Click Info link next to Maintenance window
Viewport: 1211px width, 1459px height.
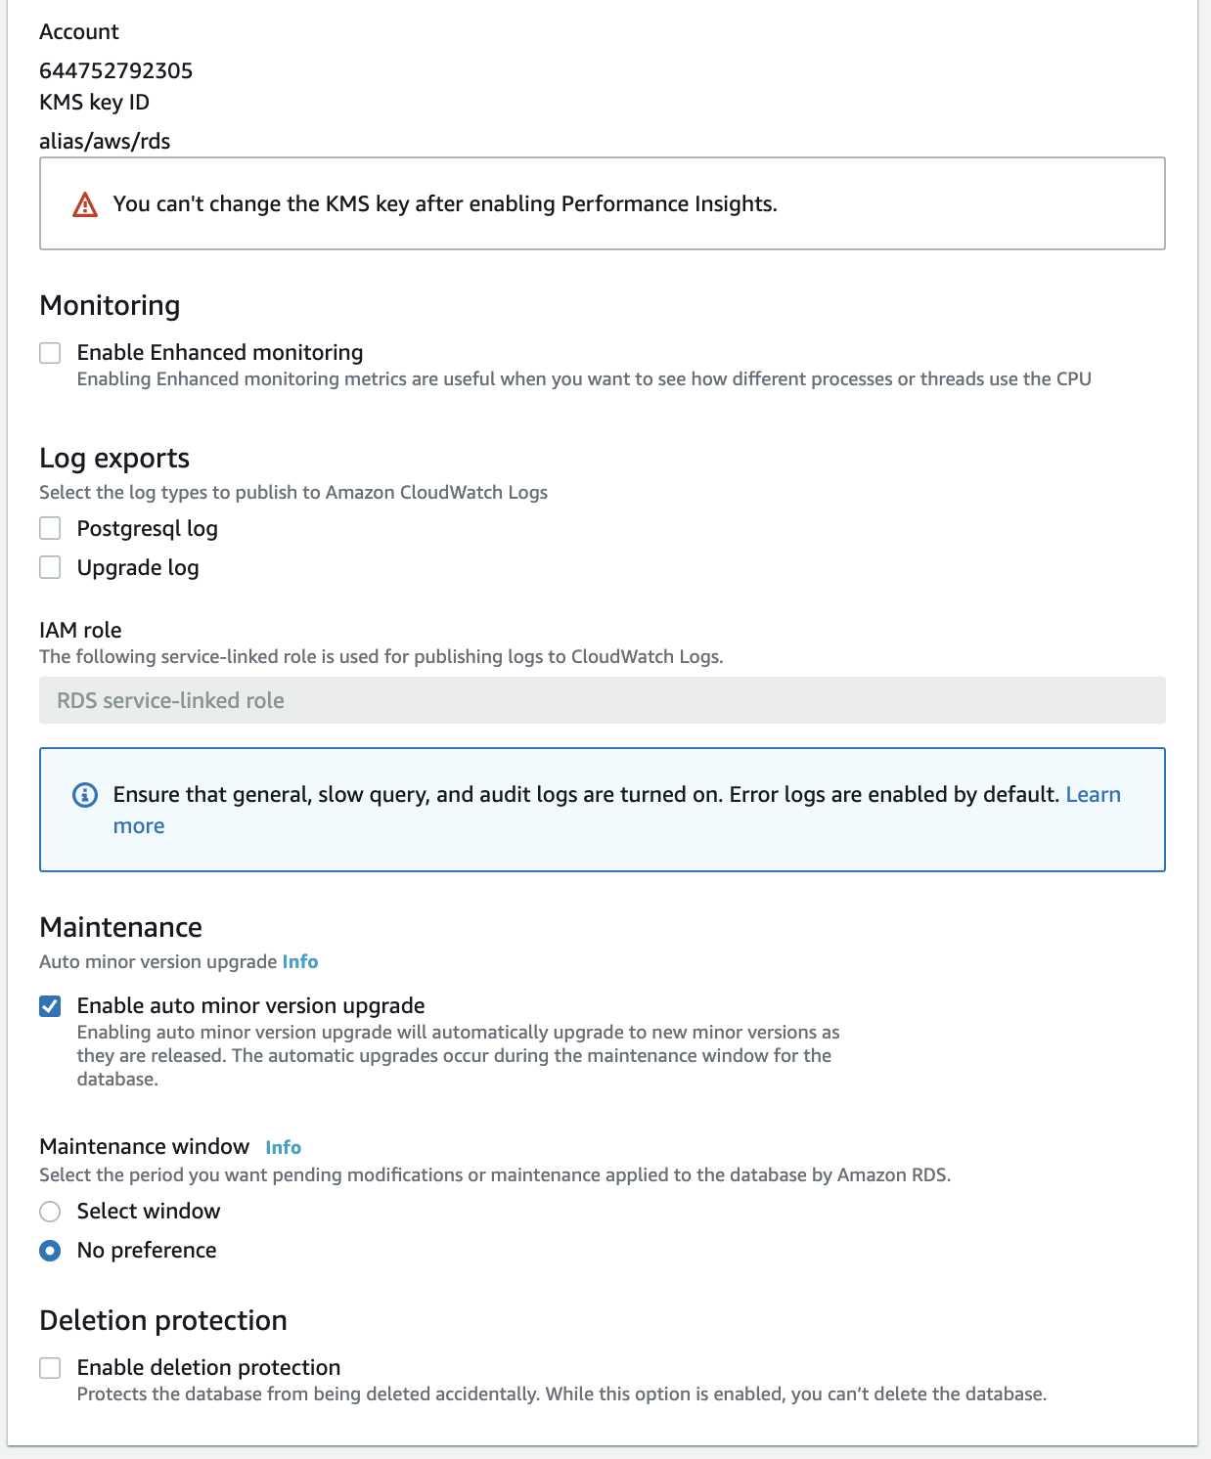[x=283, y=1148]
